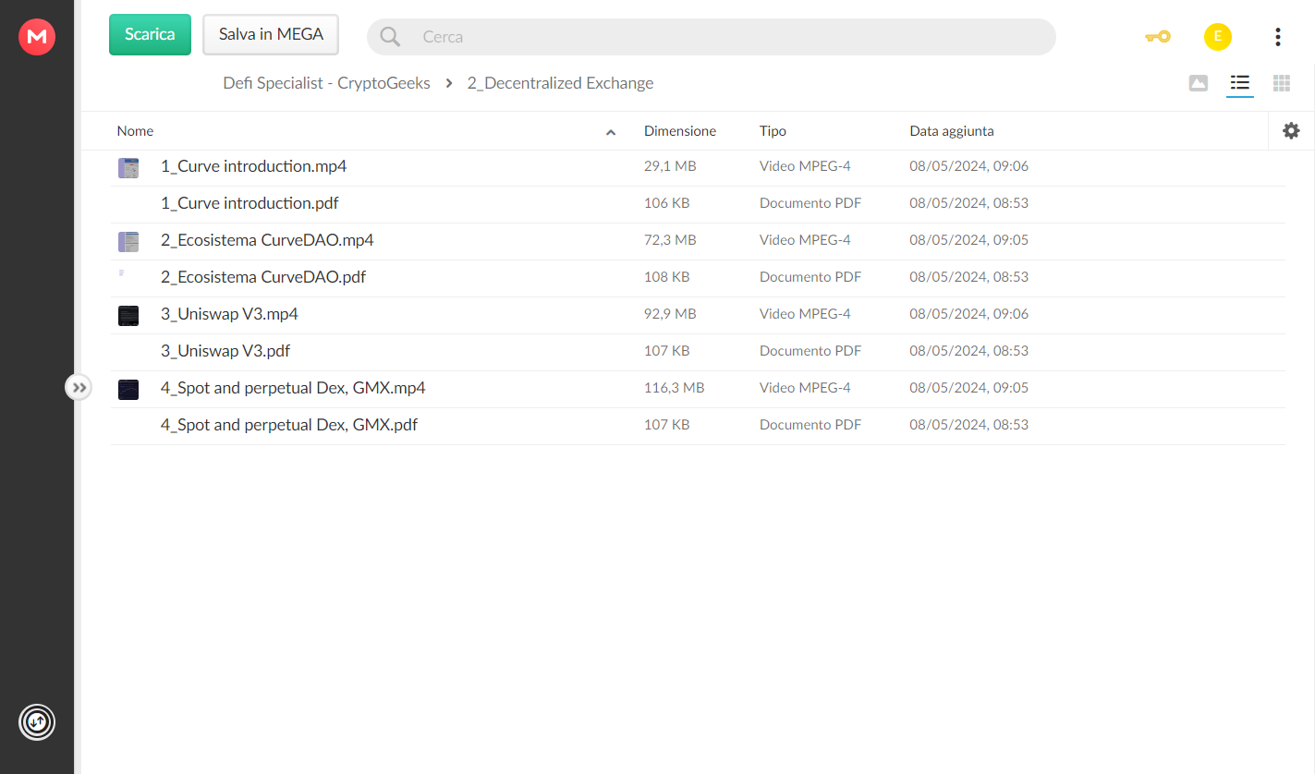Click the green Scarica button
The width and height of the screenshot is (1315, 774).
click(150, 35)
